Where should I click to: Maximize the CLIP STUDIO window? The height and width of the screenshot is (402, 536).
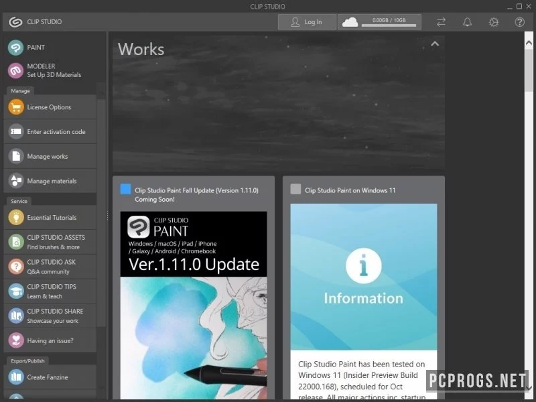point(519,6)
